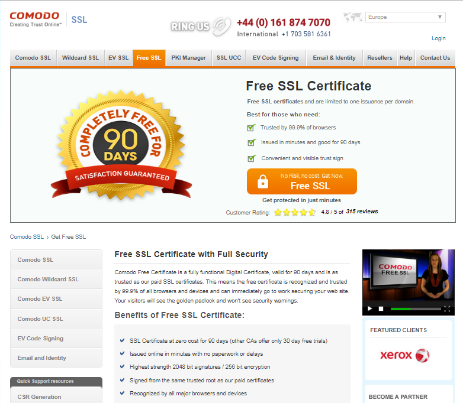This screenshot has width=463, height=403.
Task: Click the Comodo logo
Action: (36, 19)
